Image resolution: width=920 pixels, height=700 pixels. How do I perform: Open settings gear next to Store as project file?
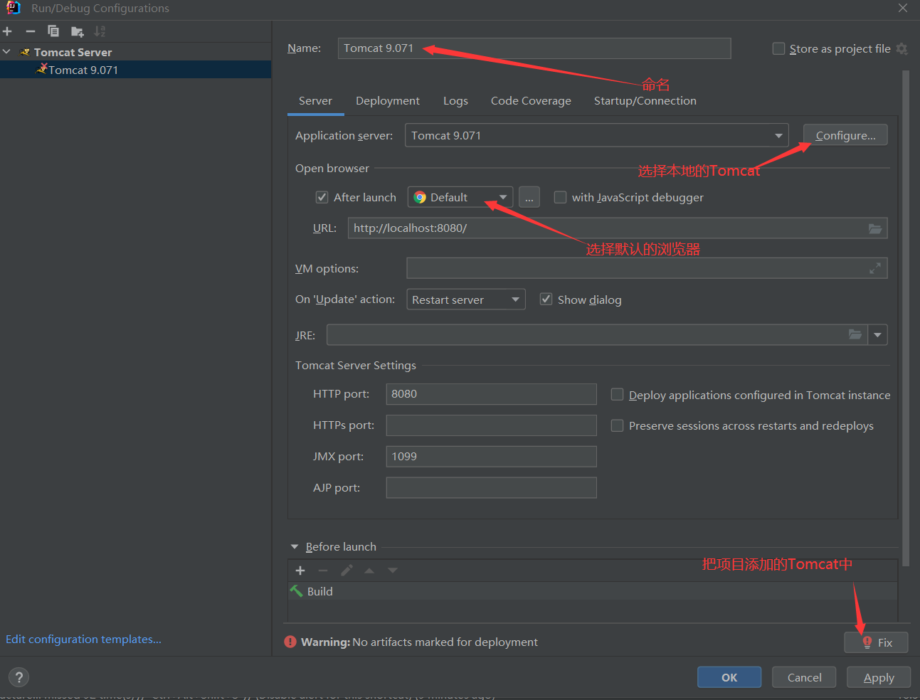point(902,49)
